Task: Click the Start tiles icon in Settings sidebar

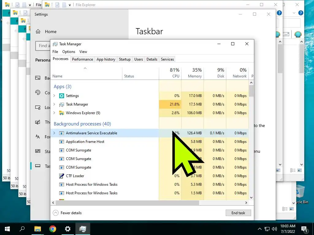Action: [38, 151]
